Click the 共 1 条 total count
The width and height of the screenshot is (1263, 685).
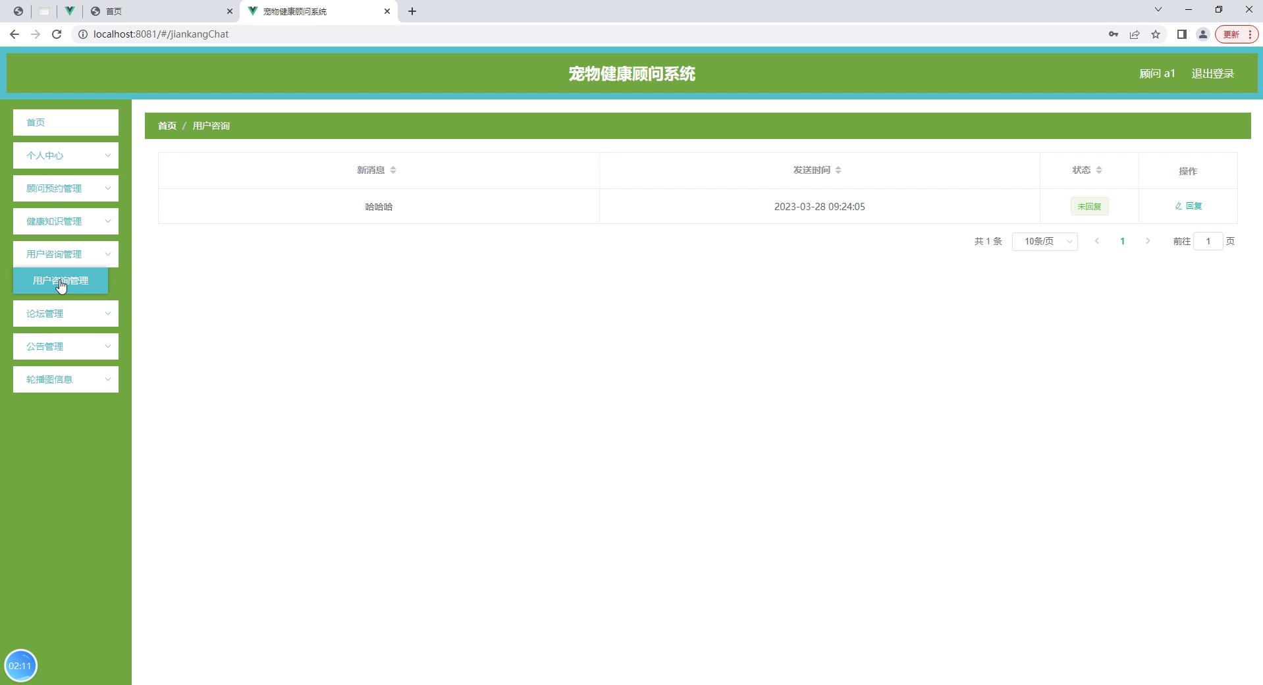pos(988,242)
